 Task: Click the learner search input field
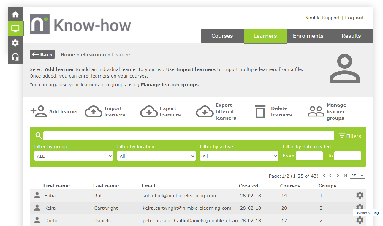pyautogui.click(x=189, y=136)
